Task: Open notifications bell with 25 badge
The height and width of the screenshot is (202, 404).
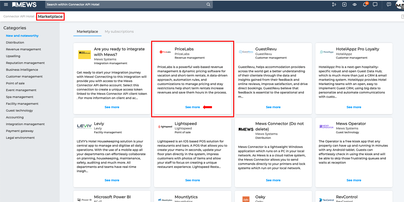Action: [365, 4]
